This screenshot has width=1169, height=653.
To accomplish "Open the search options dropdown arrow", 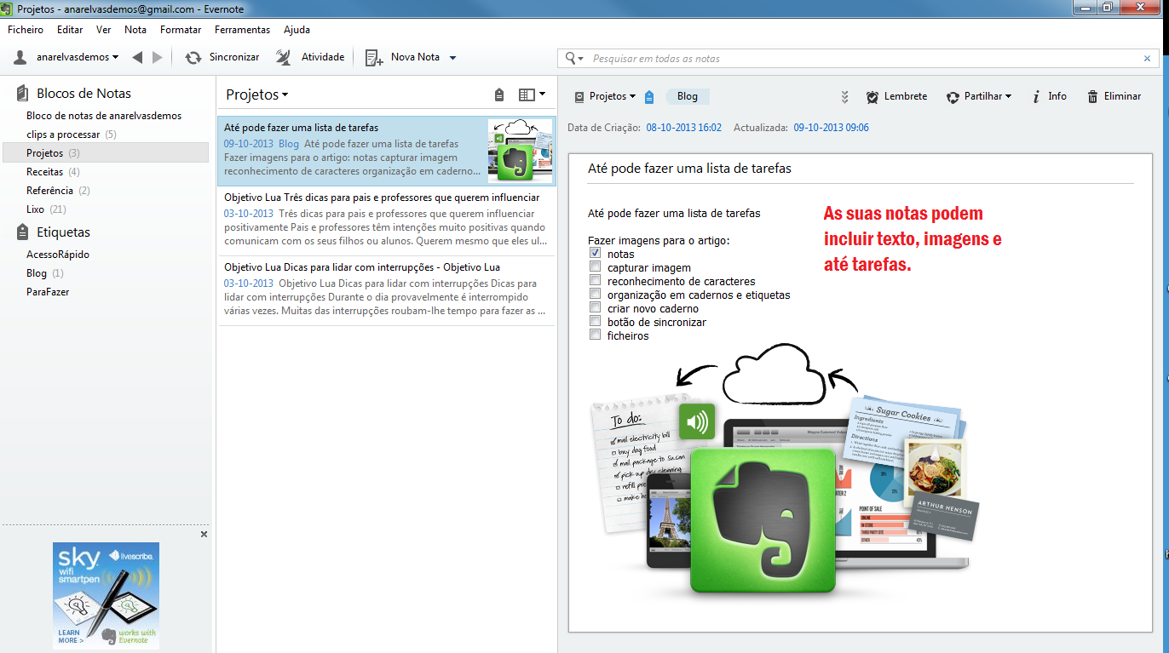I will pyautogui.click(x=581, y=59).
